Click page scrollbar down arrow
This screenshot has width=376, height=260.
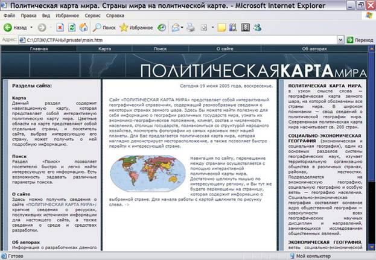371,247
